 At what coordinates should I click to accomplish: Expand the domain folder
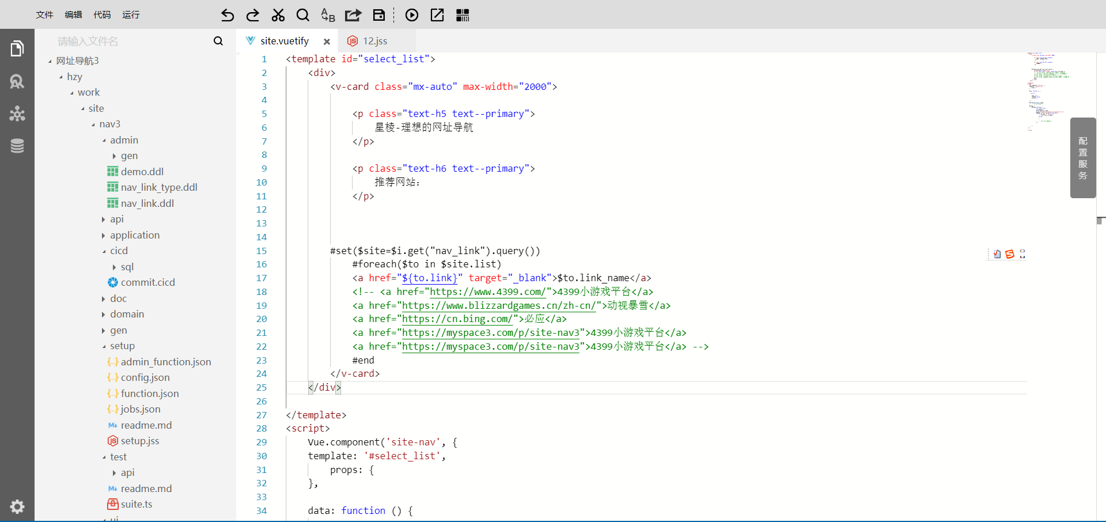click(x=104, y=315)
